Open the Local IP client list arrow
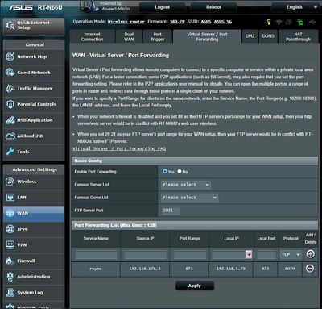This screenshot has height=309, width=322. (x=249, y=254)
